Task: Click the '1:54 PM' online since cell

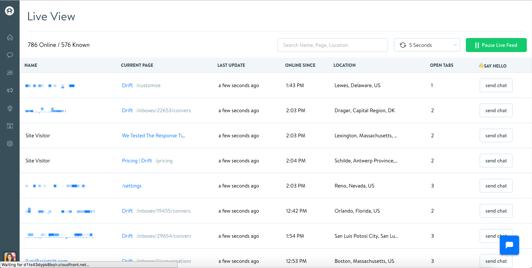Action: point(295,236)
